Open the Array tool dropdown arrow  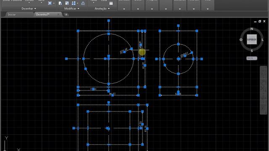point(77,3)
